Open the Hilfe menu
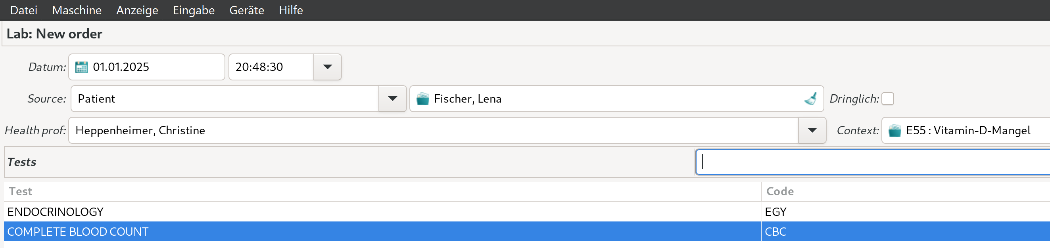1050x248 pixels. pos(291,10)
